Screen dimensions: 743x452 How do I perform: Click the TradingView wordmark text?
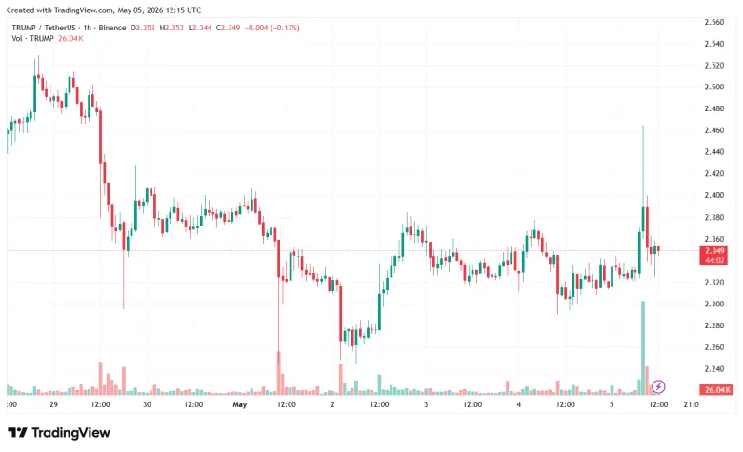pyautogui.click(x=71, y=433)
